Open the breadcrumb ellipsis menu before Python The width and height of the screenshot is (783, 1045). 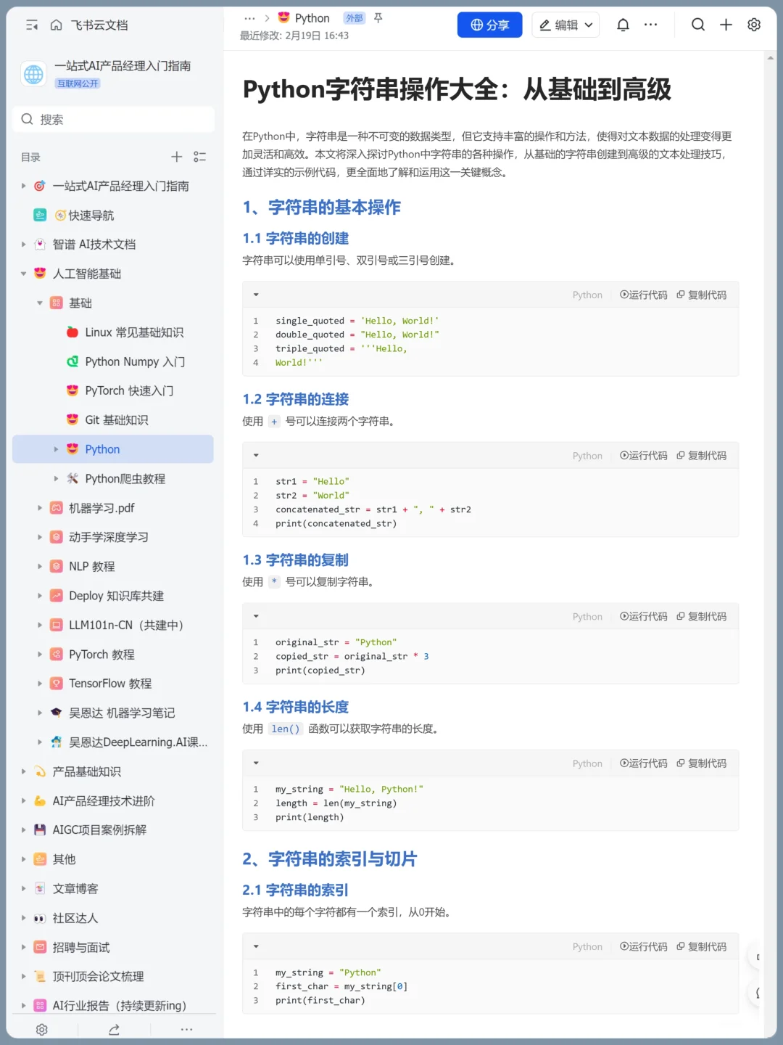[250, 17]
